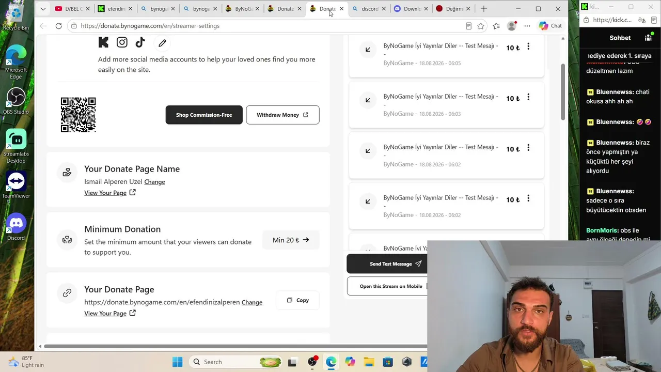Open options menu for the 06:05 donation
The width and height of the screenshot is (661, 372).
pos(528,47)
